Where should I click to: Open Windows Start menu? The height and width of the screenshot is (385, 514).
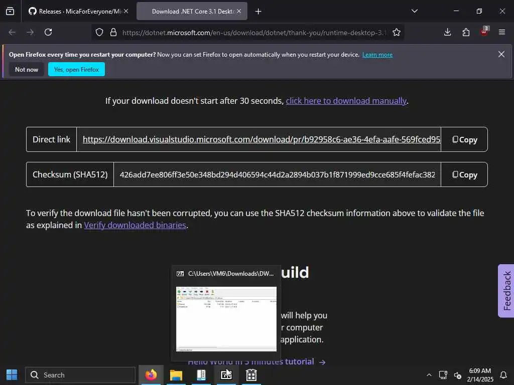tap(12, 375)
